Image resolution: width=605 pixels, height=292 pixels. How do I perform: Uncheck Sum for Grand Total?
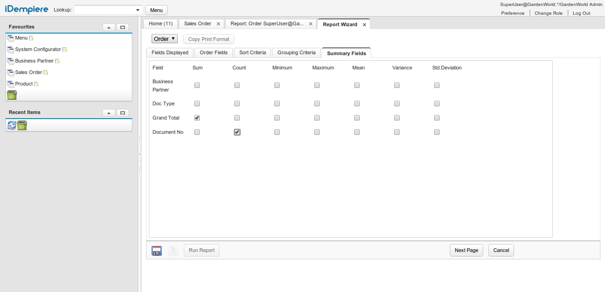[x=197, y=118]
